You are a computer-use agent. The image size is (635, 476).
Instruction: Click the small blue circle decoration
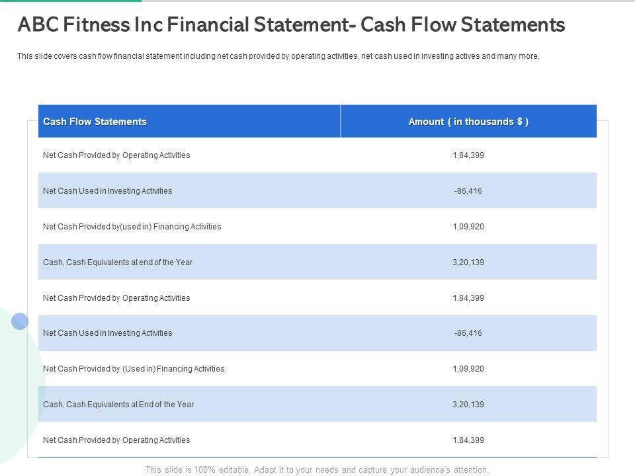(20, 321)
